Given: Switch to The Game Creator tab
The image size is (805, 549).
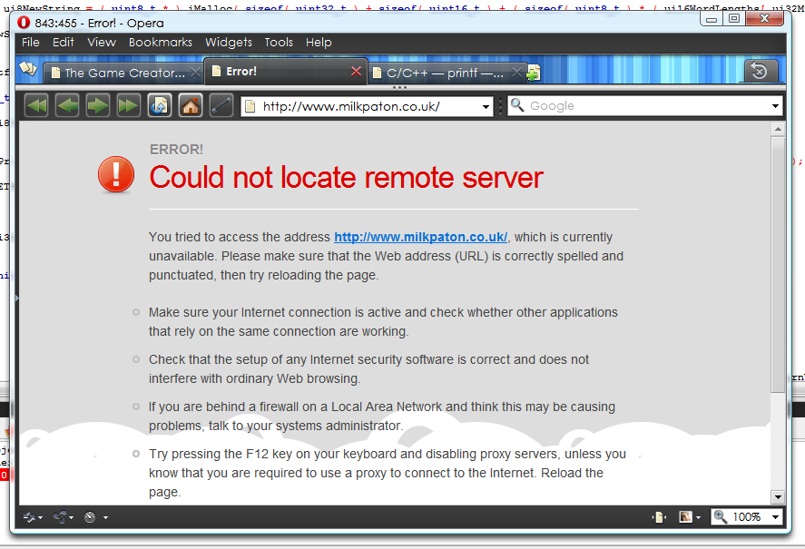Looking at the screenshot, I should (x=123, y=73).
